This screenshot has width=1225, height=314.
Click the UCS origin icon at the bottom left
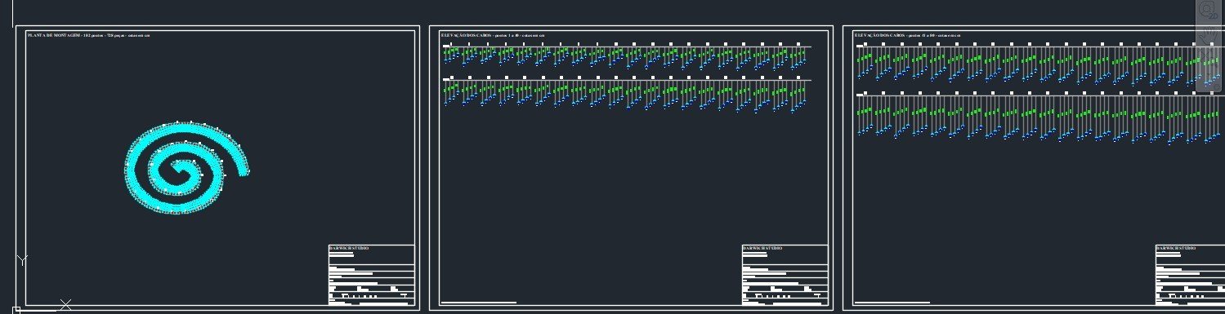click(17, 310)
